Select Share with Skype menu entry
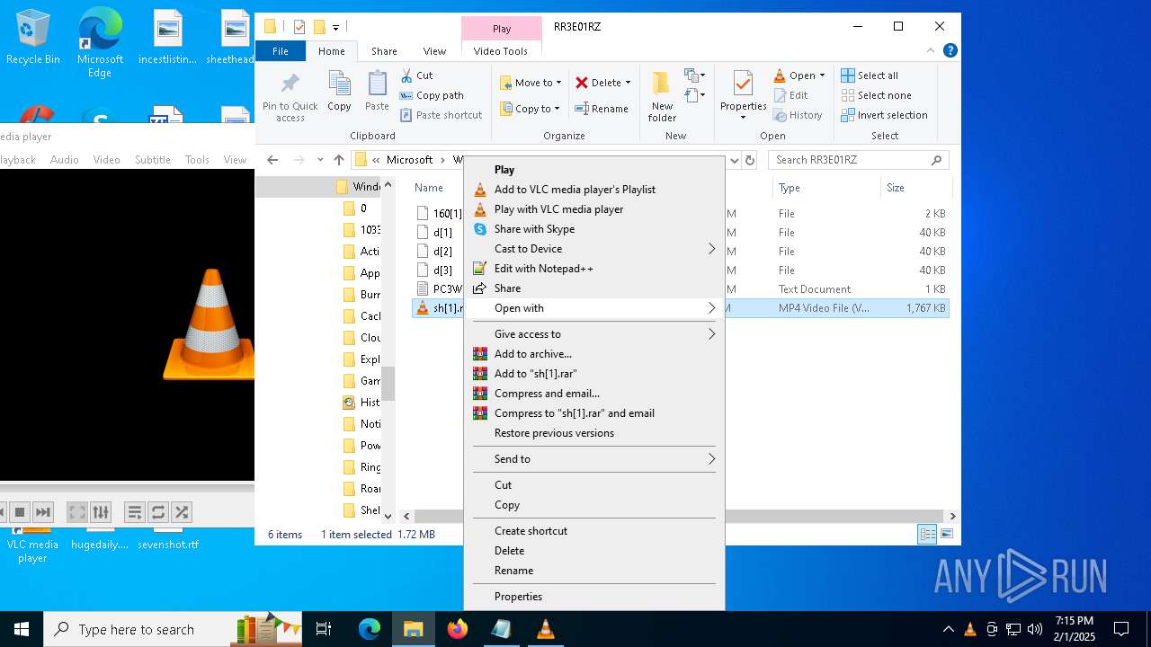Image resolution: width=1151 pixels, height=647 pixels. (593, 229)
